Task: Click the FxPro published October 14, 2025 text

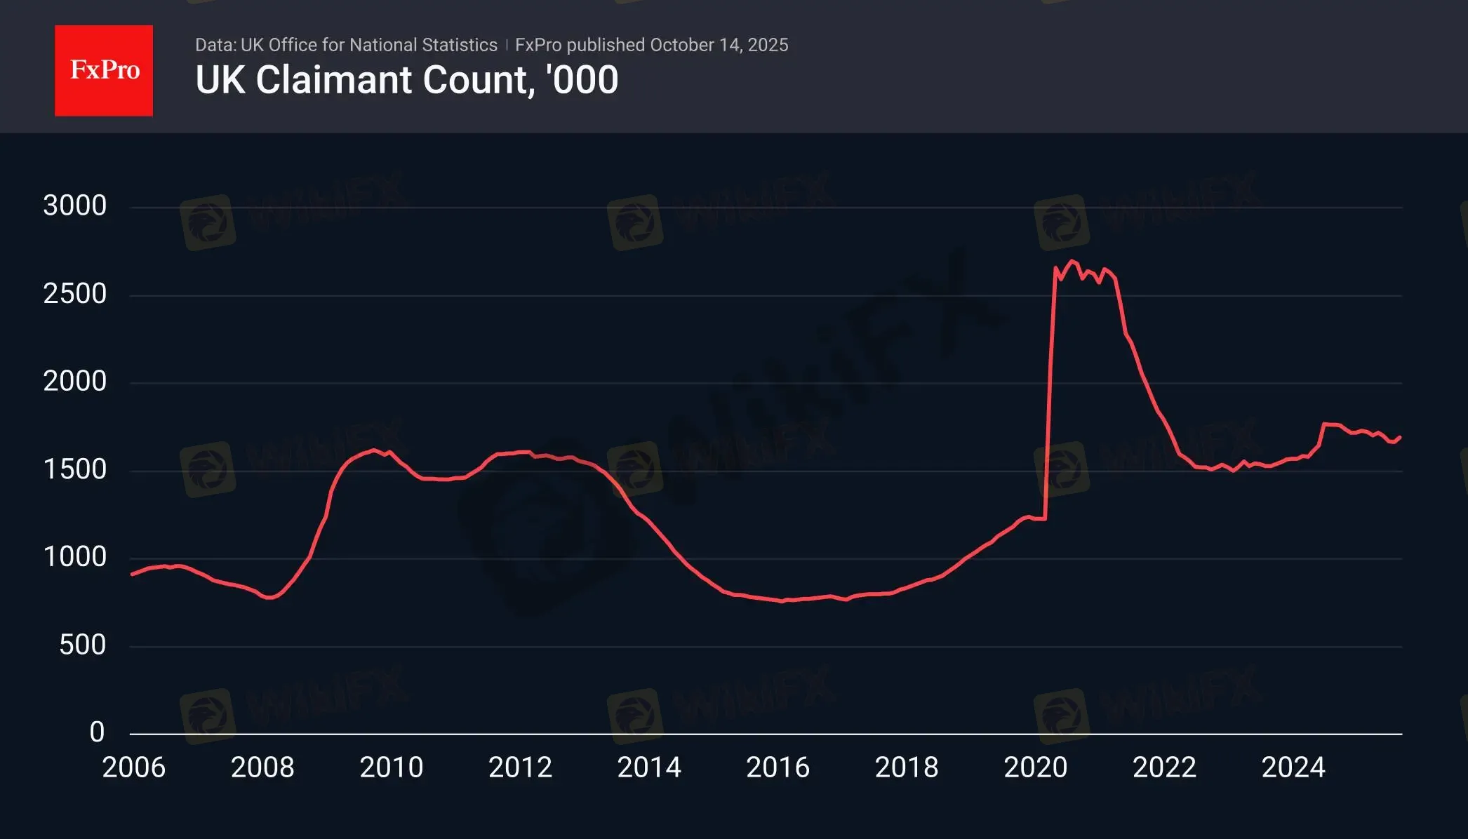Action: tap(651, 45)
